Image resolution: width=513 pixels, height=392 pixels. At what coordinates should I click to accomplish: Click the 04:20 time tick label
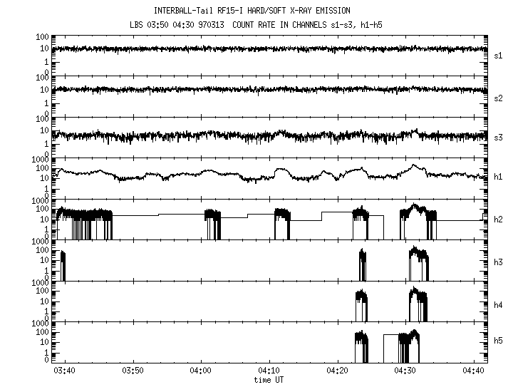337,371
